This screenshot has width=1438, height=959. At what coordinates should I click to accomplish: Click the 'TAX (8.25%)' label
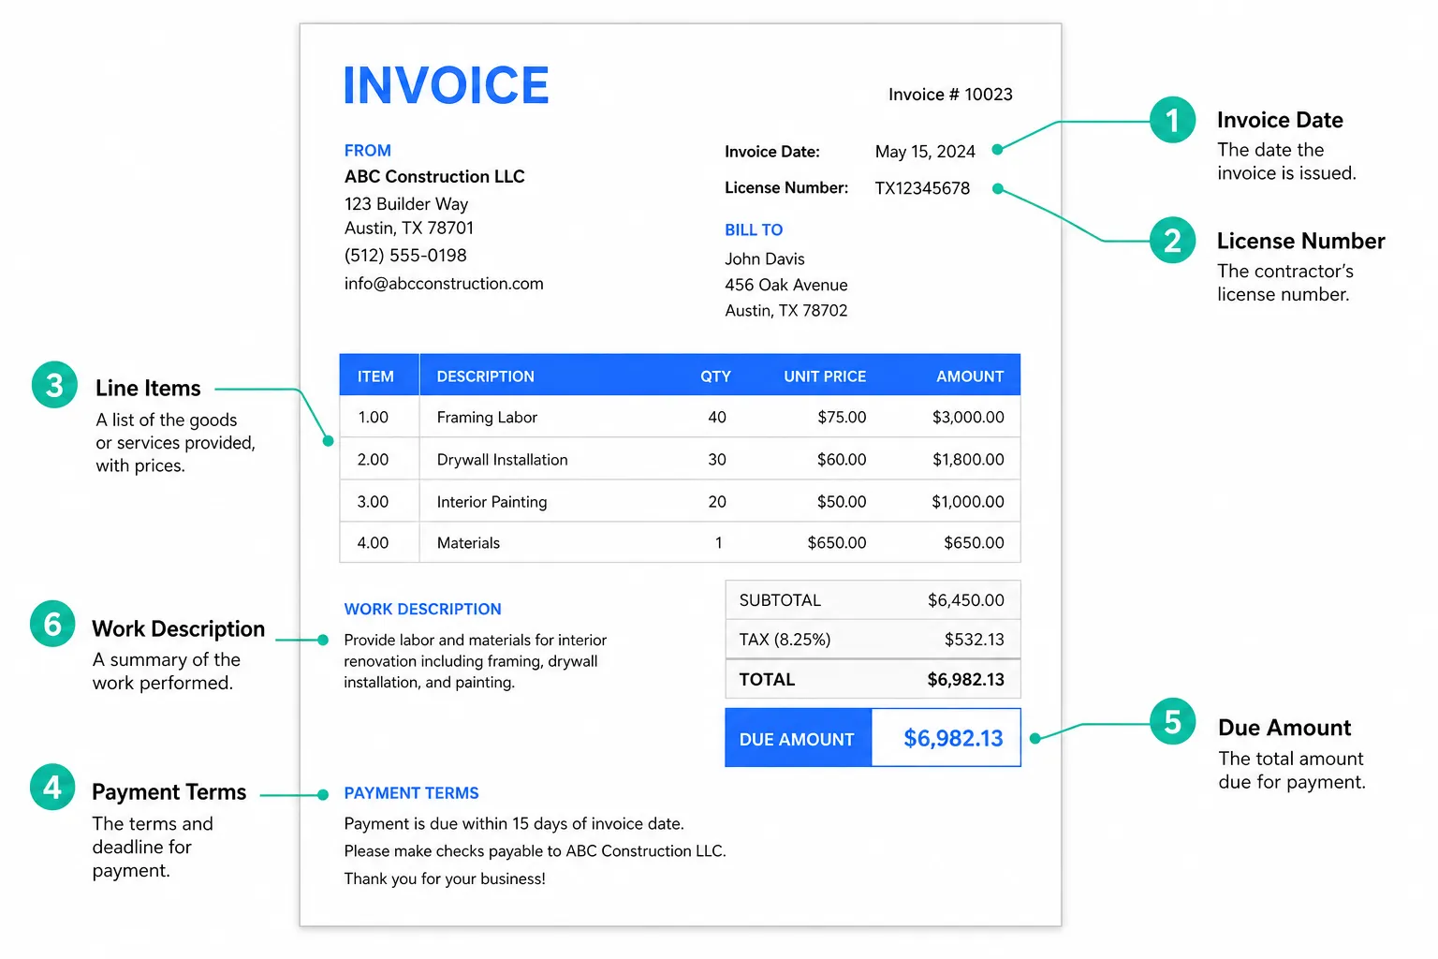point(785,640)
